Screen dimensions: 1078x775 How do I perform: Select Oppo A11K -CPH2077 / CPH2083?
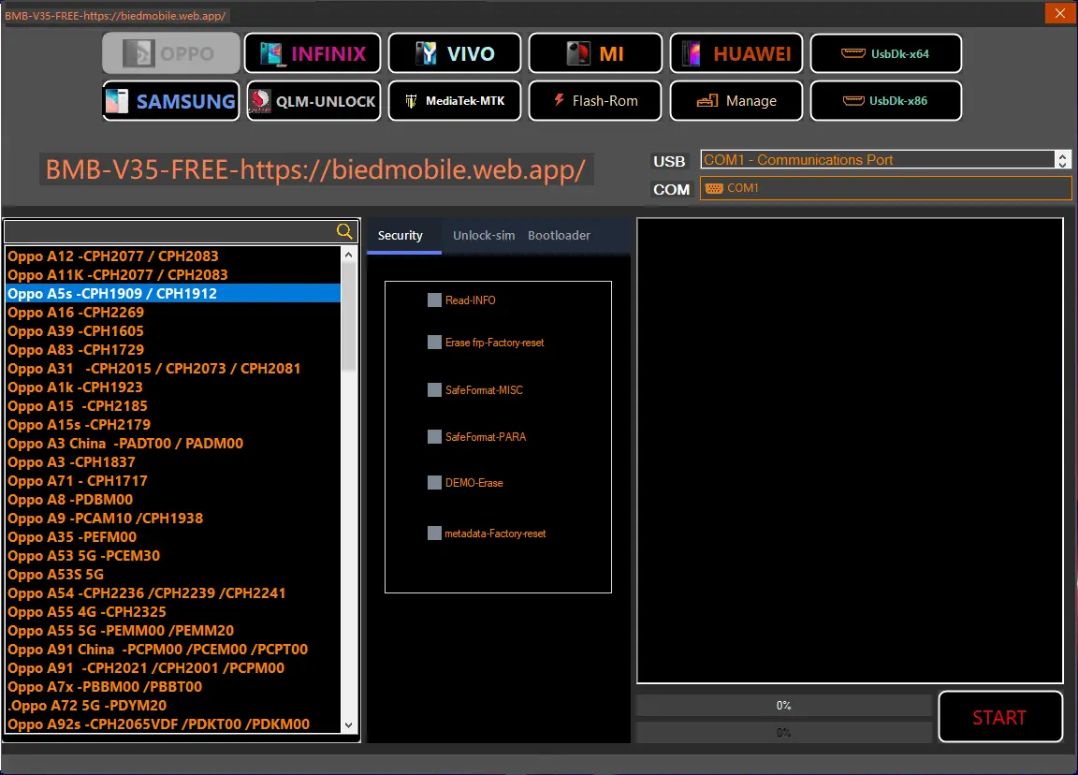click(173, 274)
